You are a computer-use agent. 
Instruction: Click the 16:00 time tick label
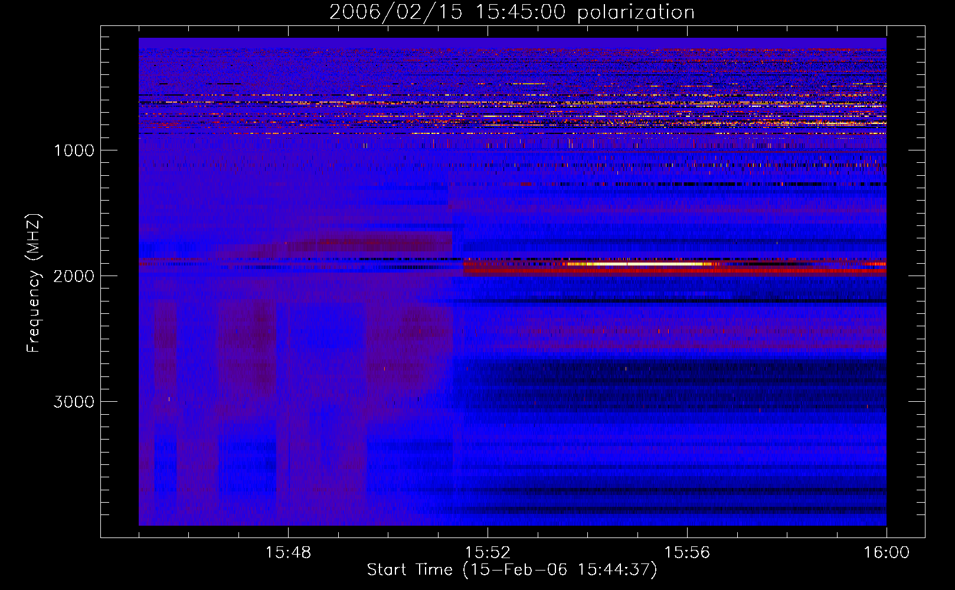click(887, 553)
